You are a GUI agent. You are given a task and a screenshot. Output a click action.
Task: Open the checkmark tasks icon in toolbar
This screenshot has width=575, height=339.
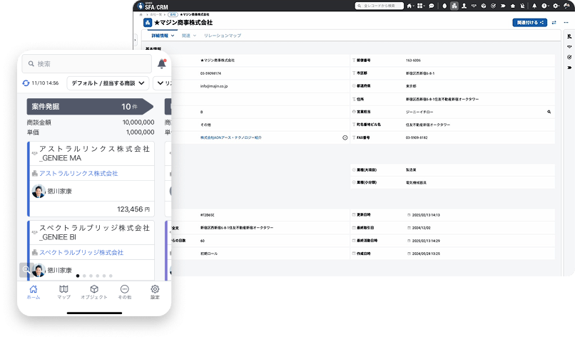[494, 6]
